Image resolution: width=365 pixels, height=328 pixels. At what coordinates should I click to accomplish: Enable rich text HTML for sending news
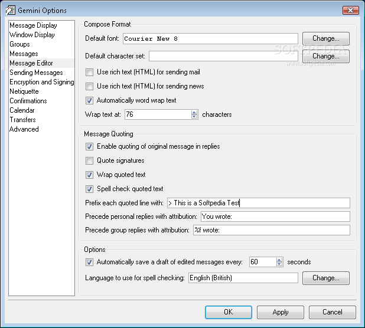[x=89, y=87]
